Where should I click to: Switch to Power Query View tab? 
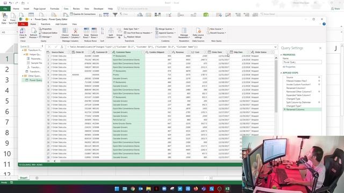pos(75,24)
